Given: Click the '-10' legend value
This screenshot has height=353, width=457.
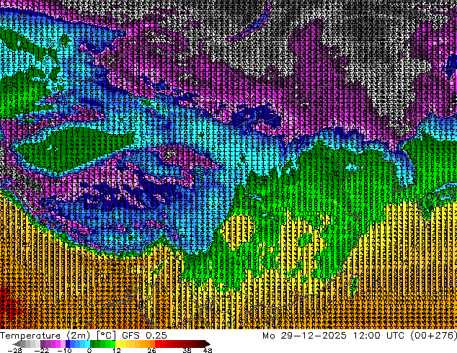Looking at the screenshot, I should (x=64, y=350).
